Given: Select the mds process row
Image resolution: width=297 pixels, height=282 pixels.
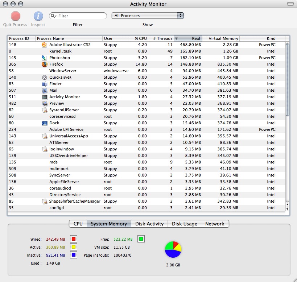Looking at the screenshot, I should coord(147,162).
